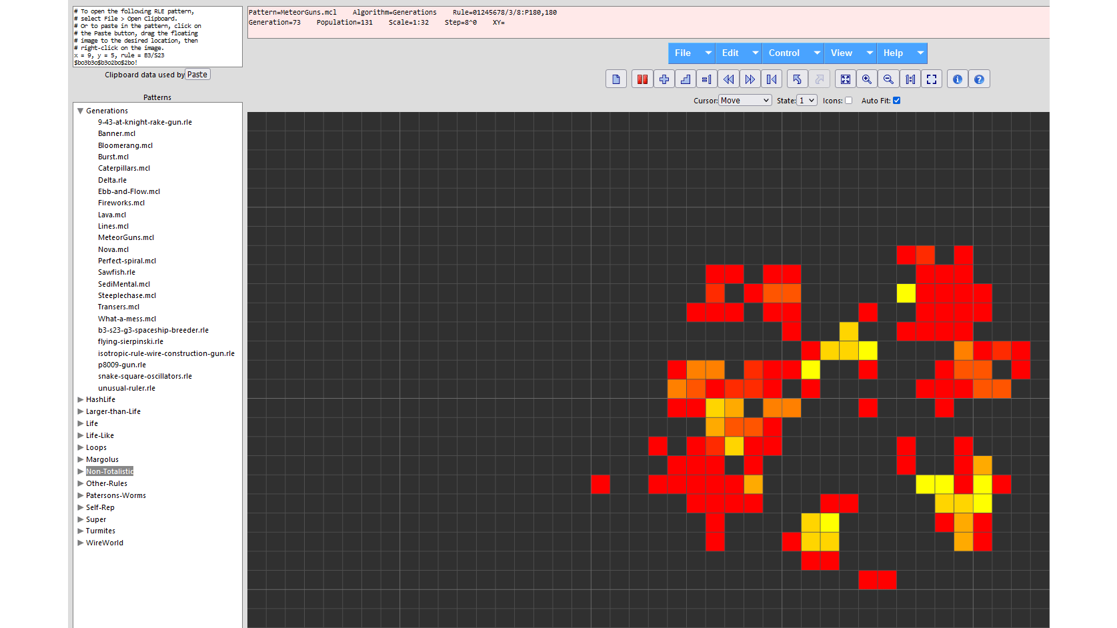Zoom in on the pattern
The width and height of the screenshot is (1117, 628).
(x=867, y=79)
